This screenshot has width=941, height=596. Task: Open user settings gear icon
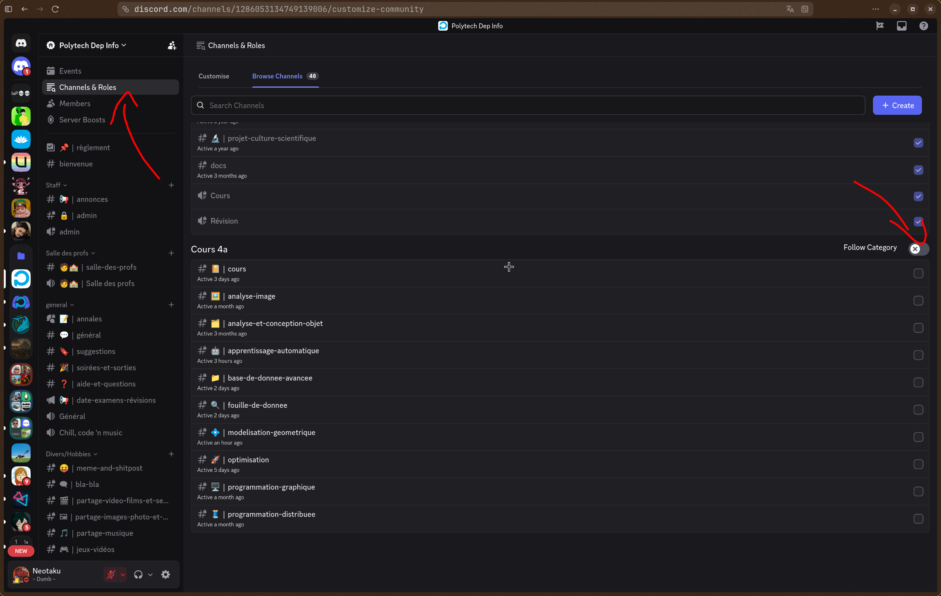click(x=166, y=575)
